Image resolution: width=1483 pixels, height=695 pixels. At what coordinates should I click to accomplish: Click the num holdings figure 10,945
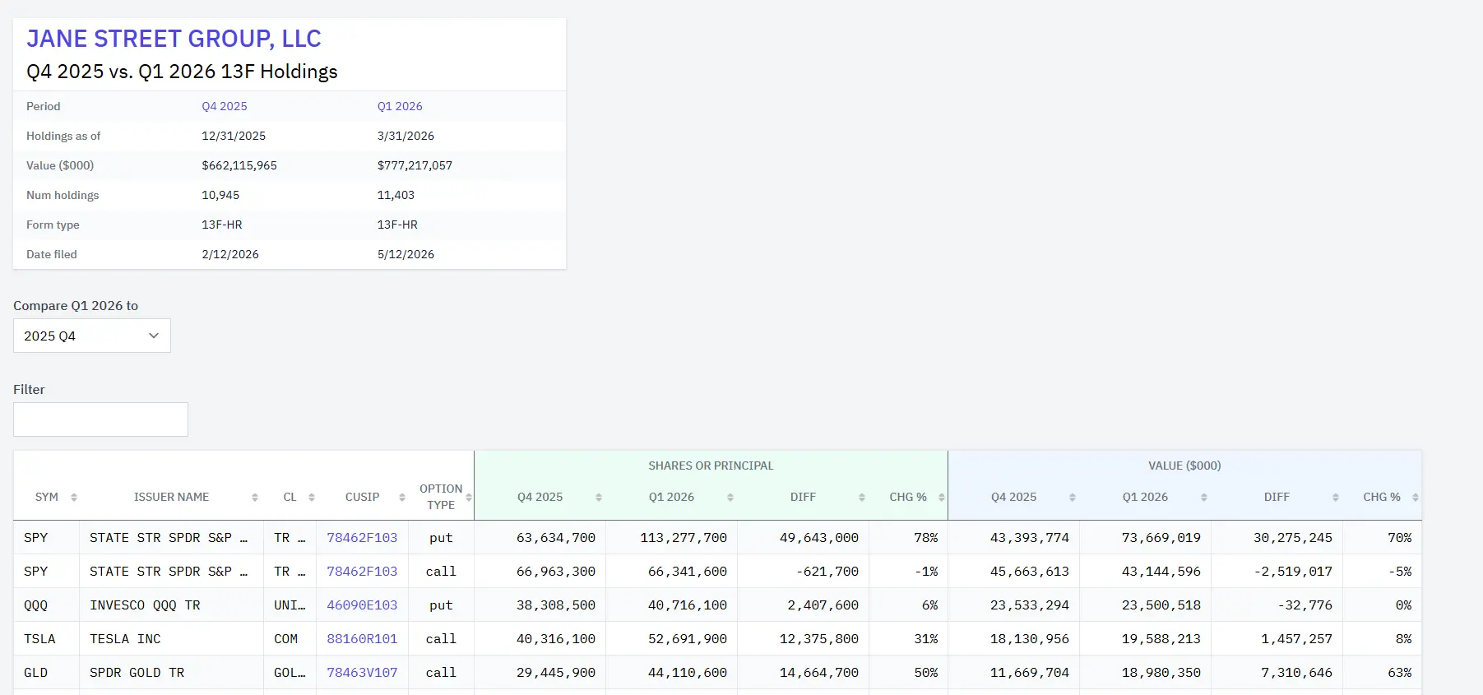[220, 195]
